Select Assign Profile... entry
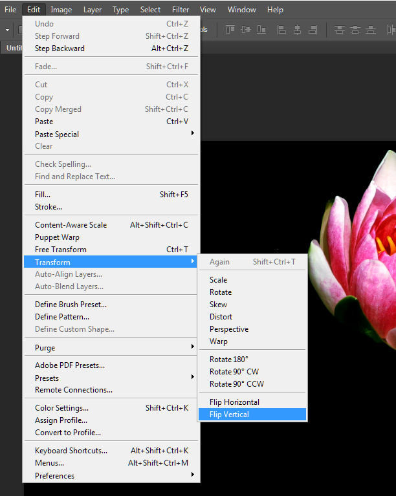 pos(111,420)
